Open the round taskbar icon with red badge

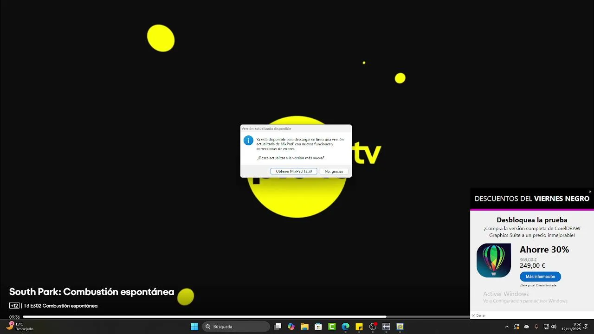click(373, 327)
